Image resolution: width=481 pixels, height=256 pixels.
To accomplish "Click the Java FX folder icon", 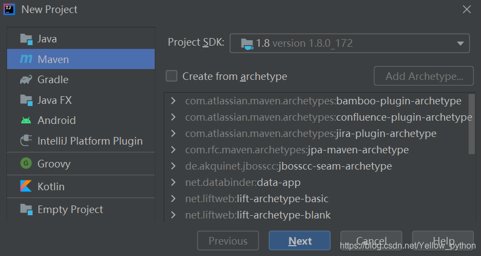I will pos(26,100).
